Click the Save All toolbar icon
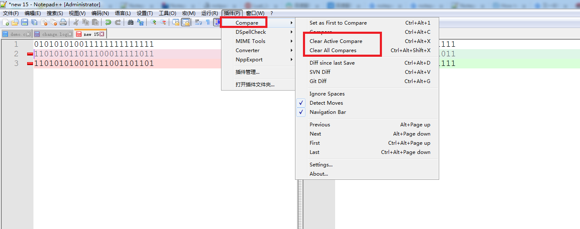Screen dimensions: 580x229 click(34, 22)
